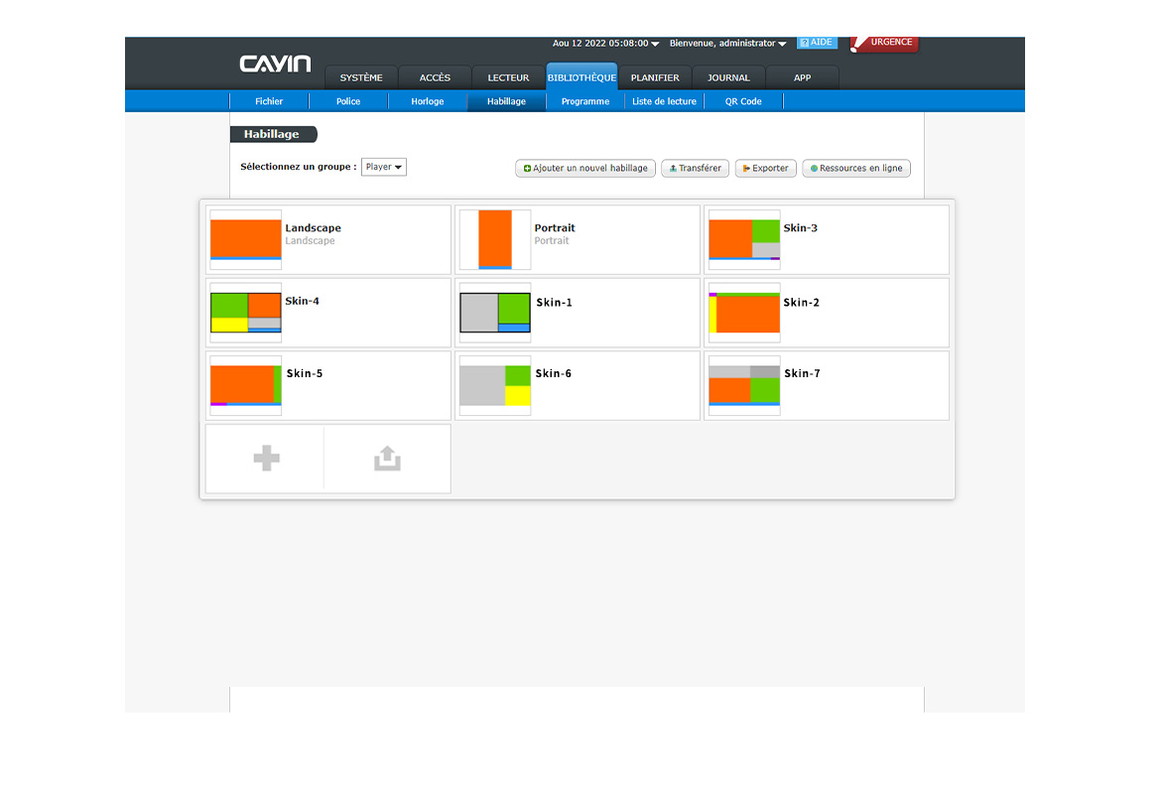
Task: Open the AIDE help icon
Action: point(817,43)
